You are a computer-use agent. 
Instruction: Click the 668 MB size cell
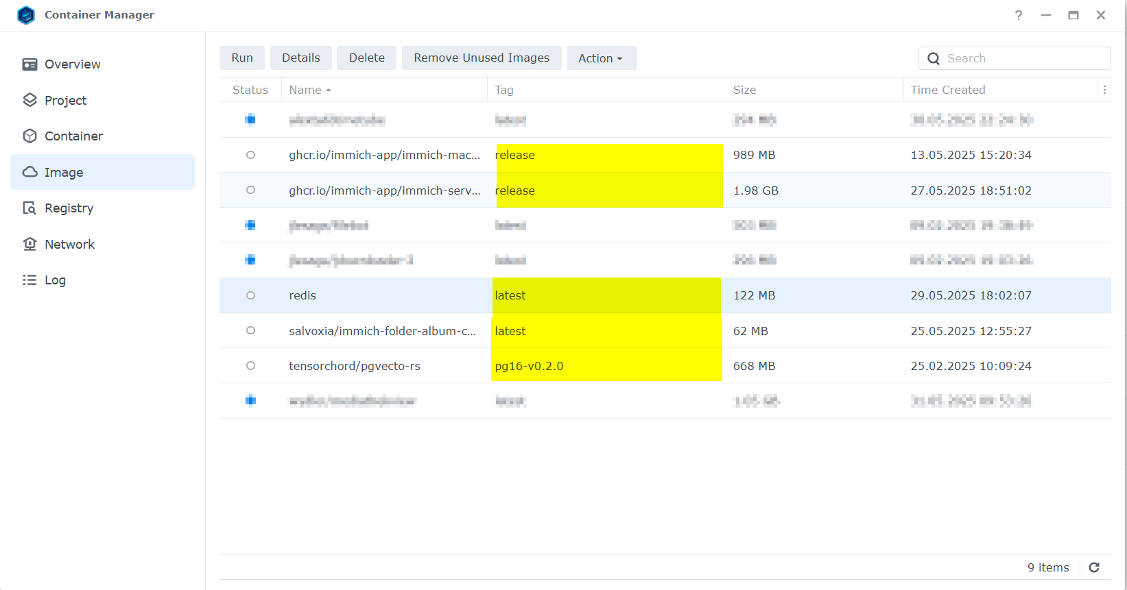(x=754, y=366)
